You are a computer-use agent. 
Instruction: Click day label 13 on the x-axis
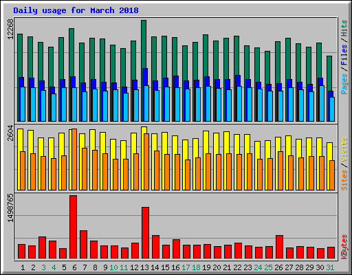coord(144,267)
